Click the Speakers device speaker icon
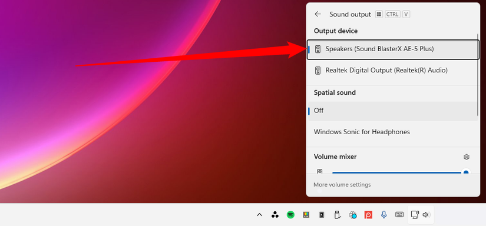This screenshot has width=486, height=226. click(x=318, y=49)
